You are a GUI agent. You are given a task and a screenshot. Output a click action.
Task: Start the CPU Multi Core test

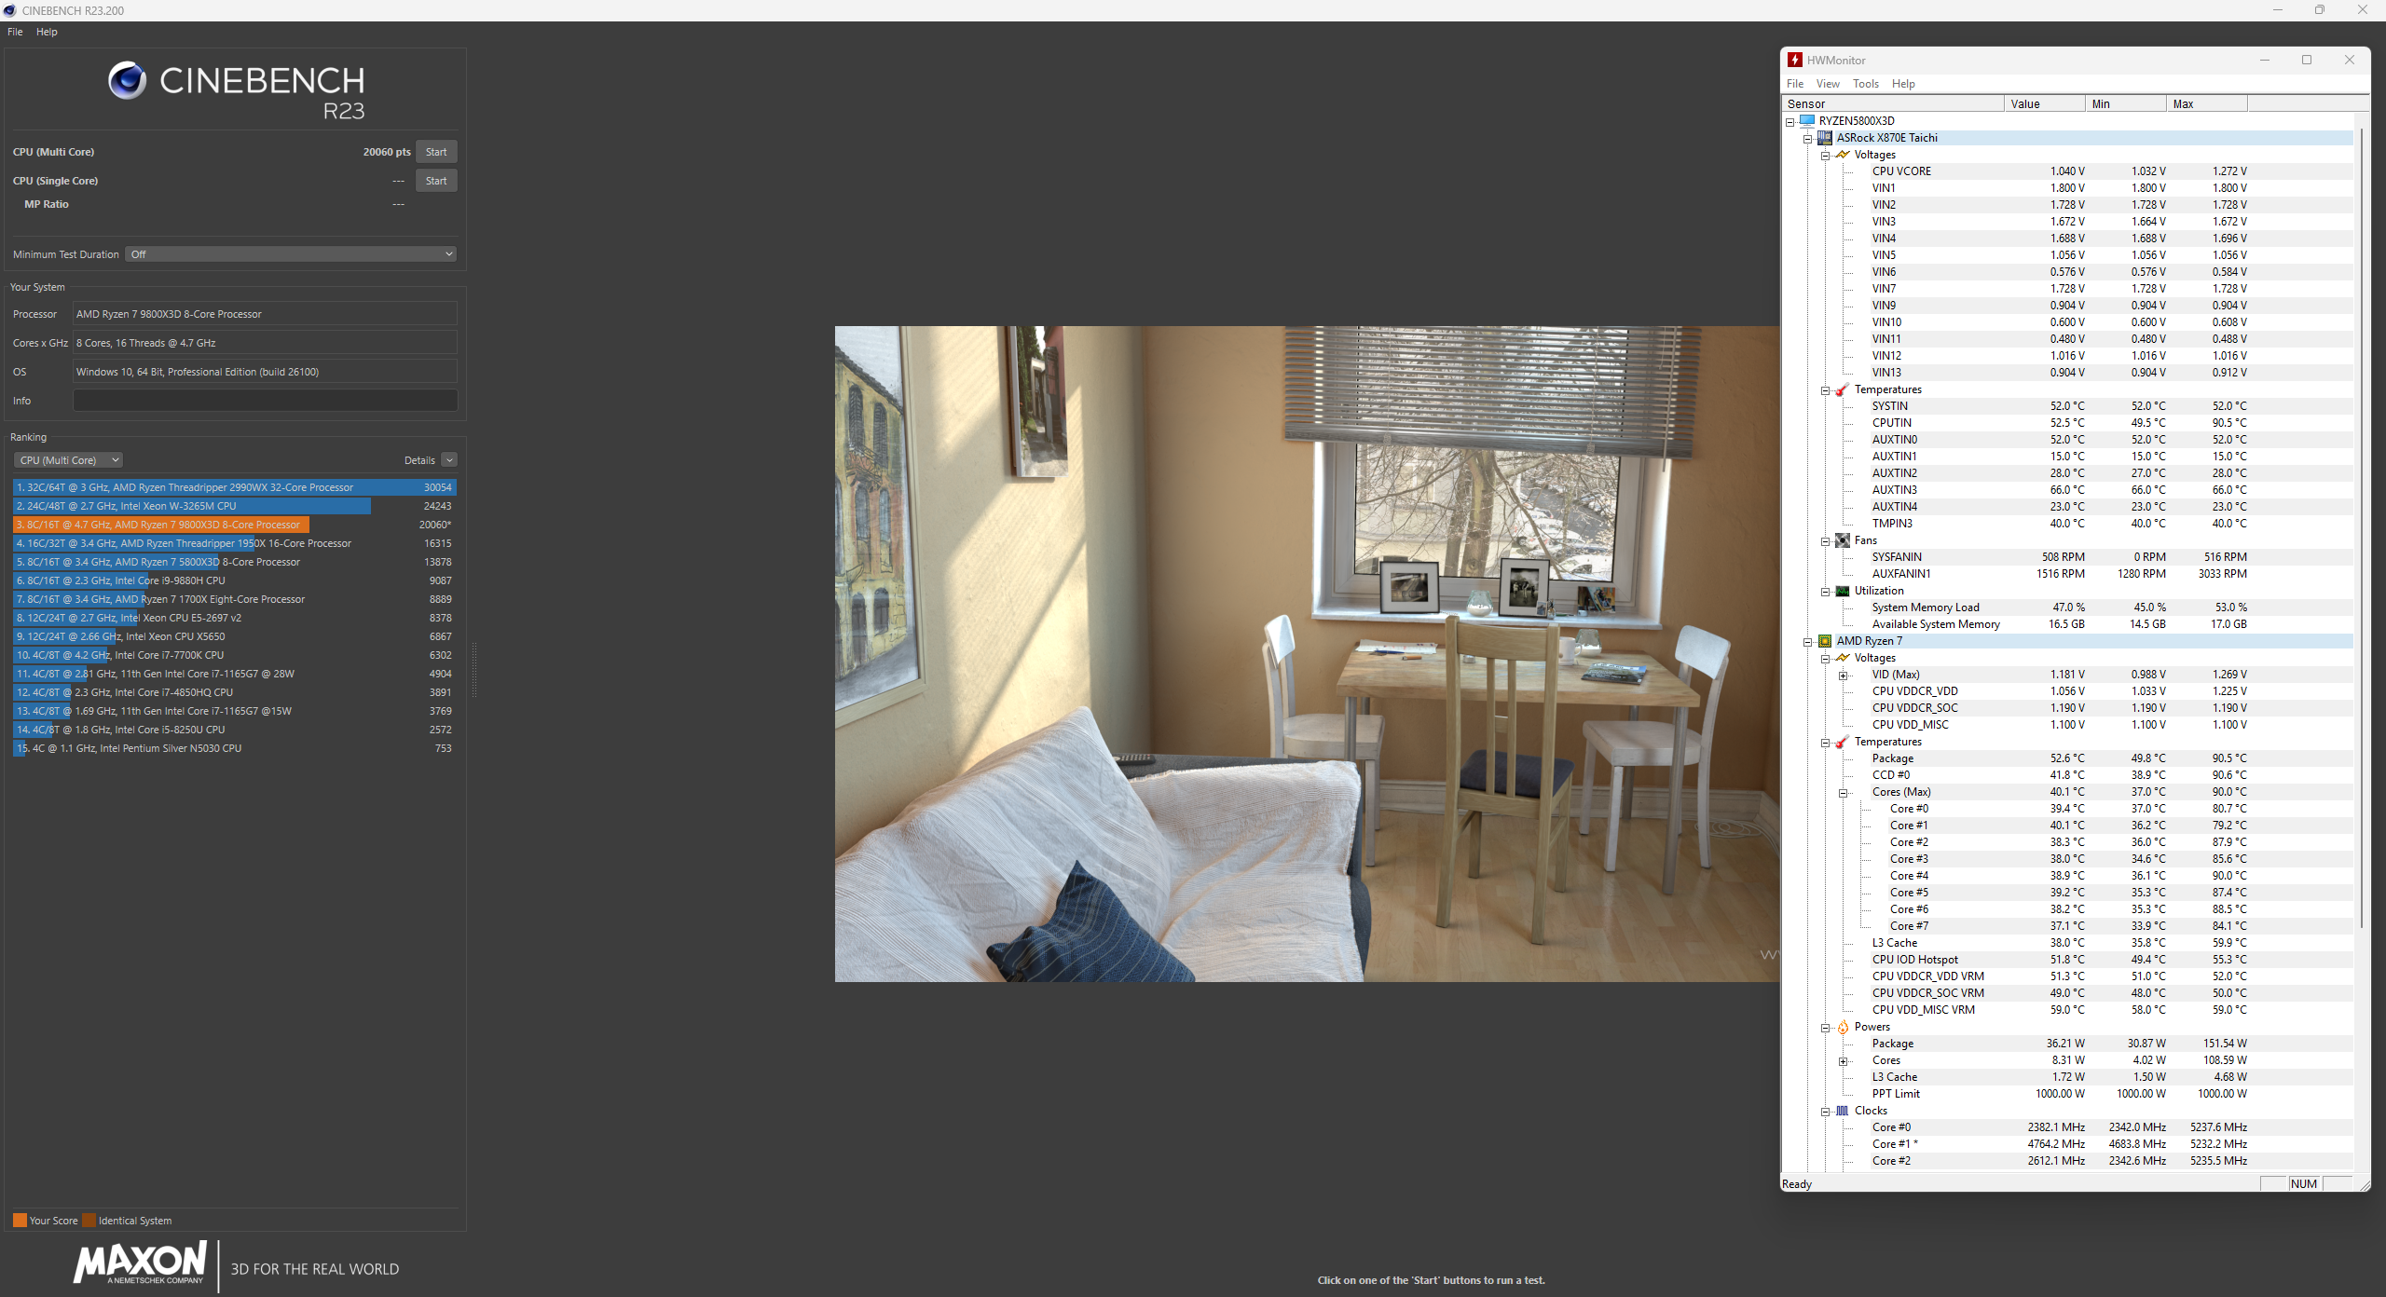pos(435,152)
